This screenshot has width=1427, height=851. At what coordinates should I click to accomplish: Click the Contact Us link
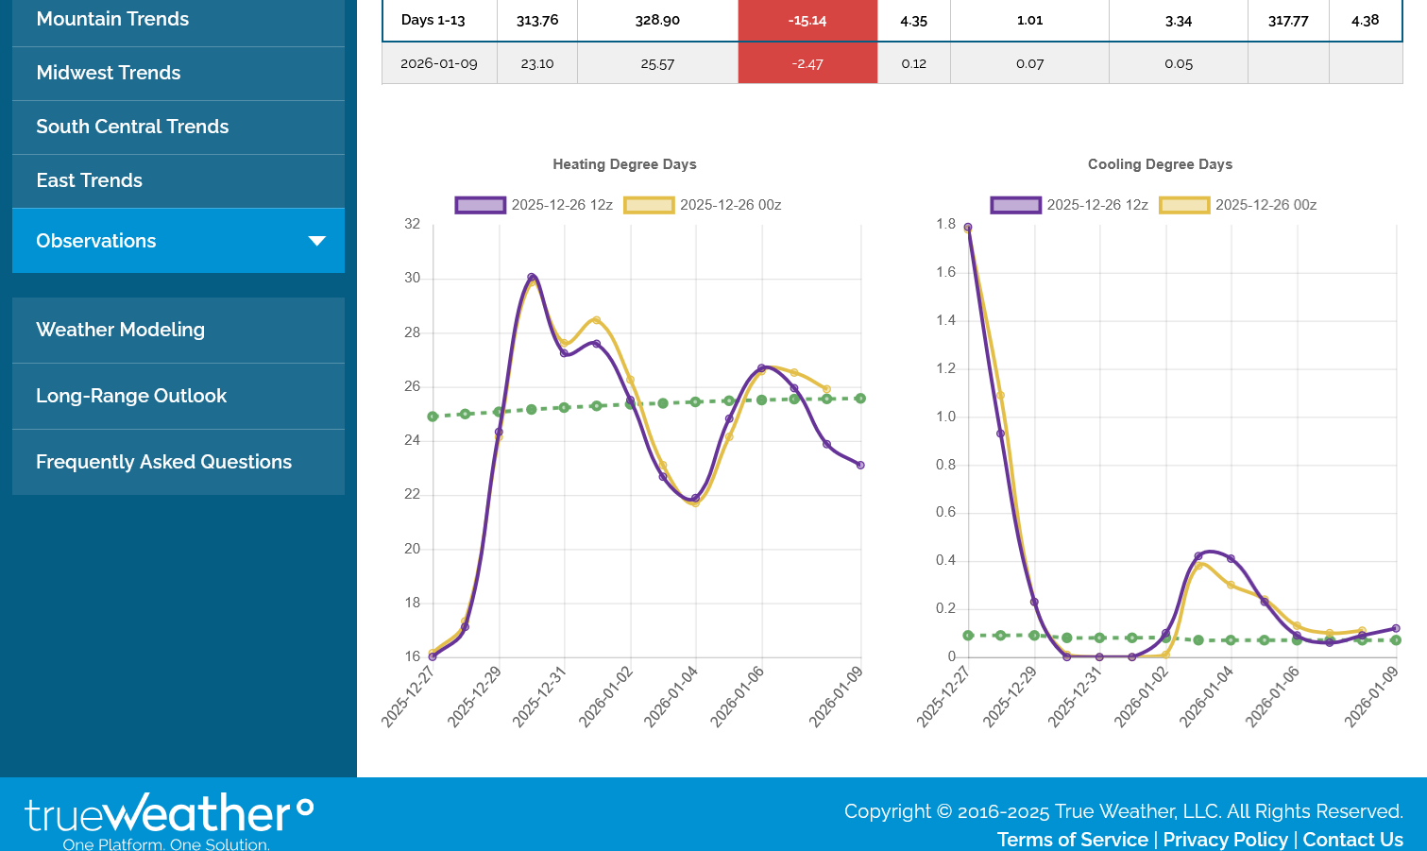pos(1352,840)
